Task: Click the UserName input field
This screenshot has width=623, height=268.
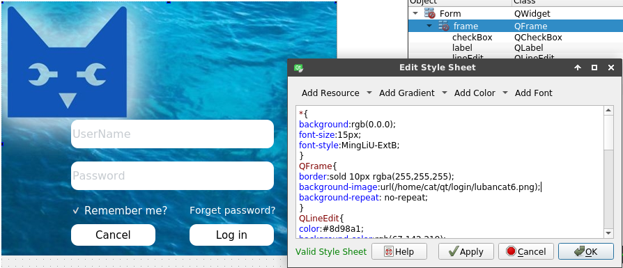Action: [172, 134]
